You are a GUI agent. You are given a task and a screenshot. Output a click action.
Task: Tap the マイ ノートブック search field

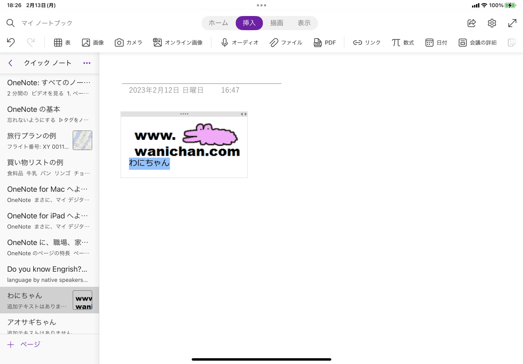(x=47, y=23)
